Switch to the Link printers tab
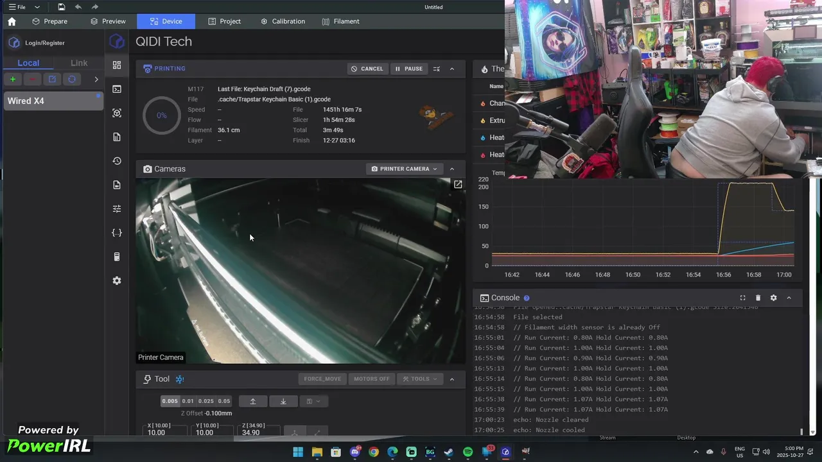Viewport: 822px width, 462px height. click(x=79, y=63)
